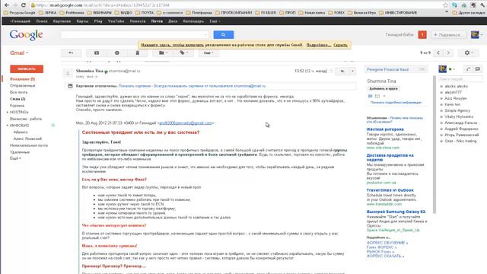
Task: Go to older conversation arrow
Action: (x=448, y=53)
